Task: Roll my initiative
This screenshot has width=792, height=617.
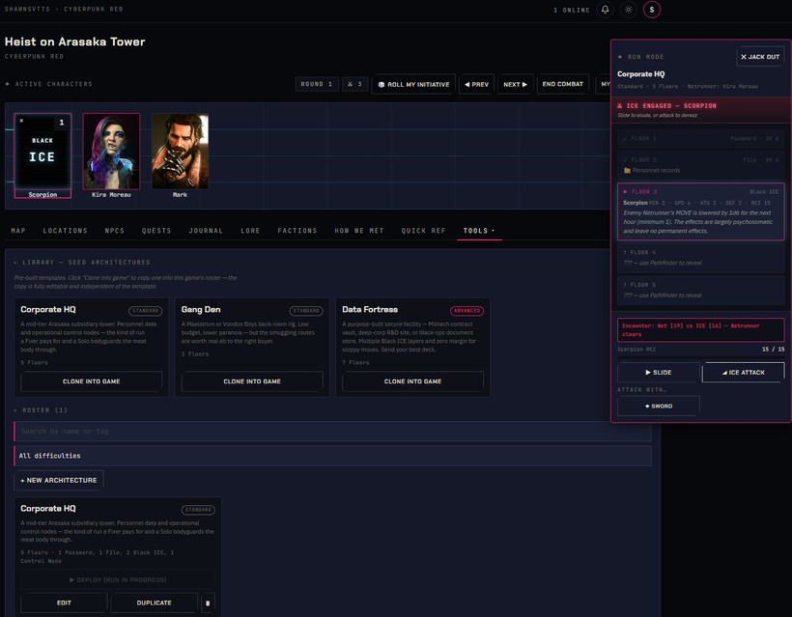Action: pos(413,84)
